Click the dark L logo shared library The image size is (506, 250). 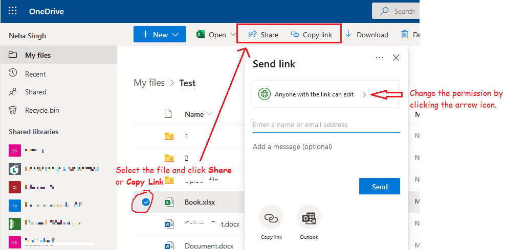[x=15, y=168]
